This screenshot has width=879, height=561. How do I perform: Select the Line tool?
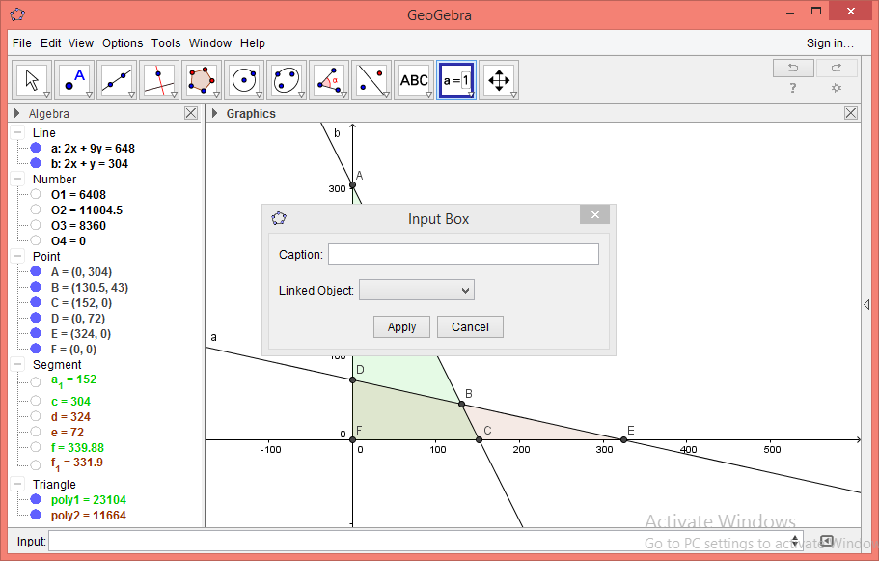point(117,80)
